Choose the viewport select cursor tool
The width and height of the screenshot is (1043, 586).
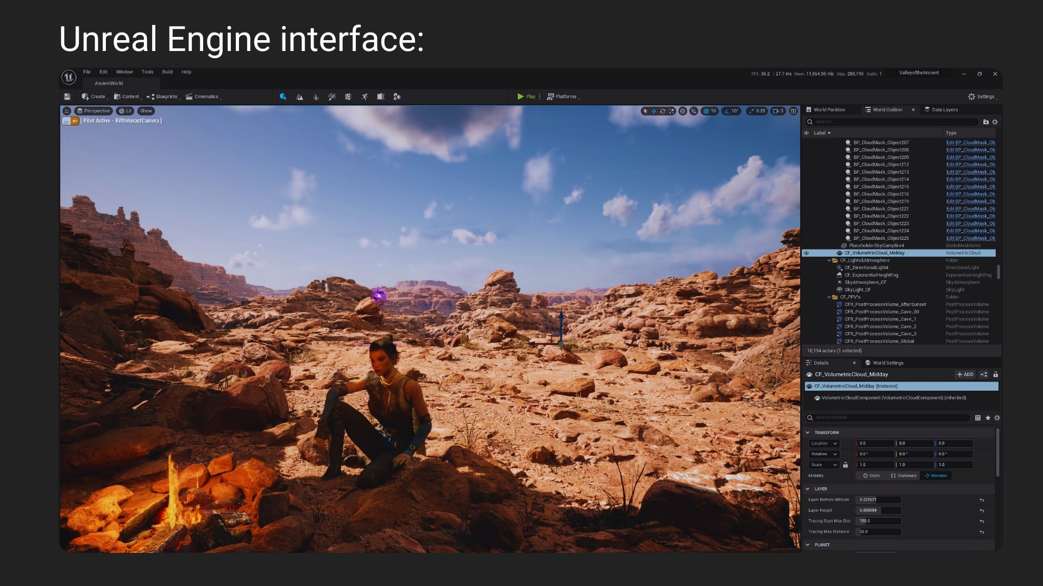[645, 111]
